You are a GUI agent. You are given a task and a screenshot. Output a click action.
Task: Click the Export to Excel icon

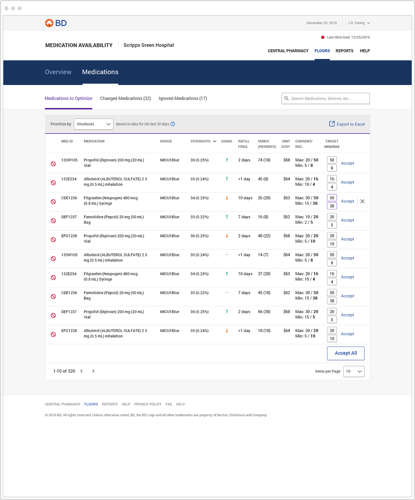(332, 124)
